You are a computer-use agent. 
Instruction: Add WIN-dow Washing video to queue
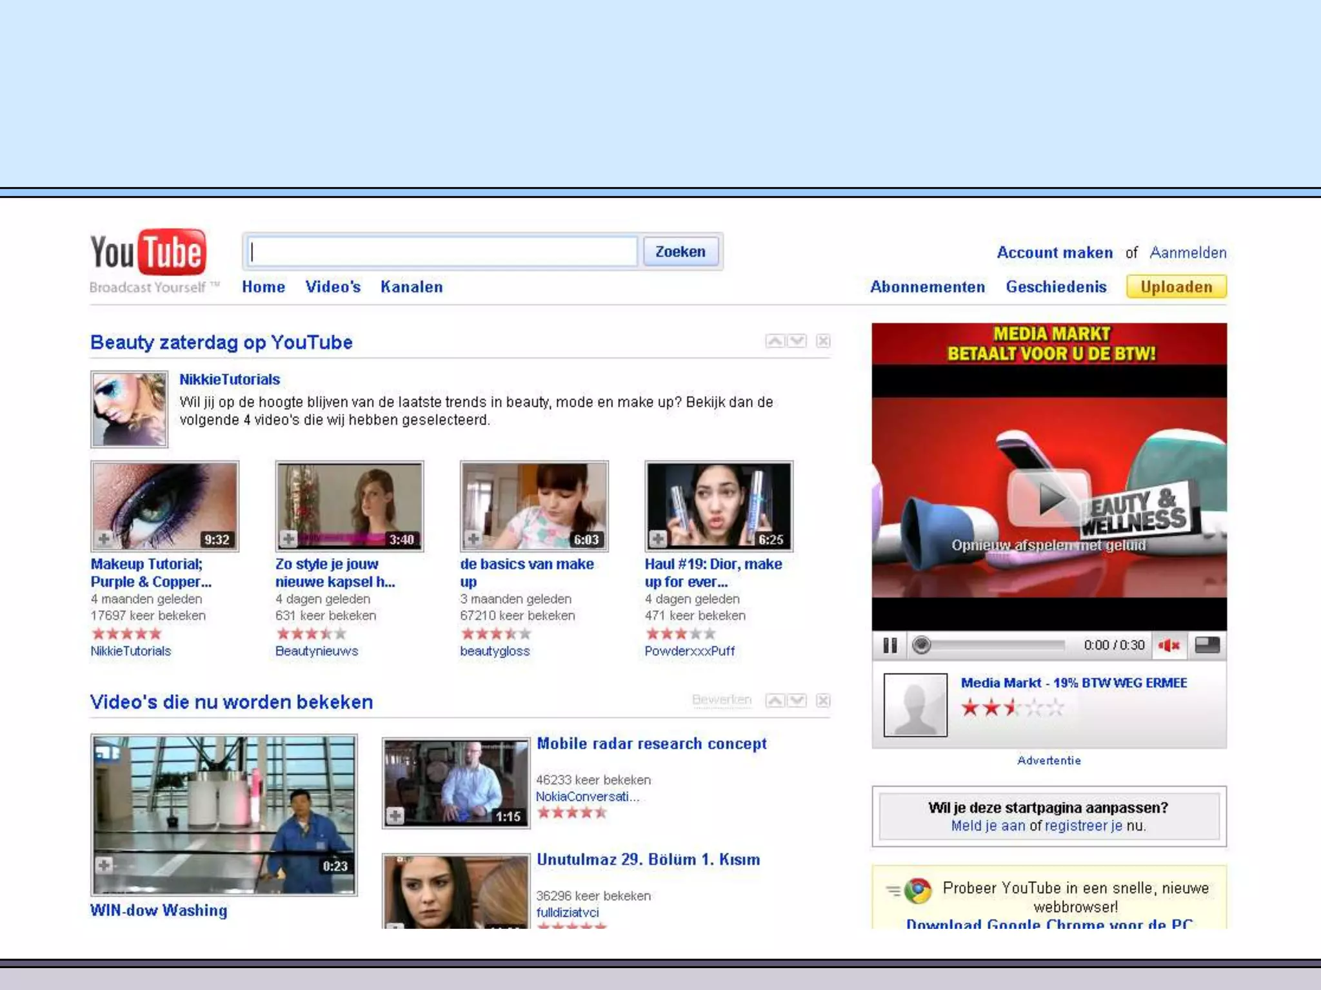(104, 866)
